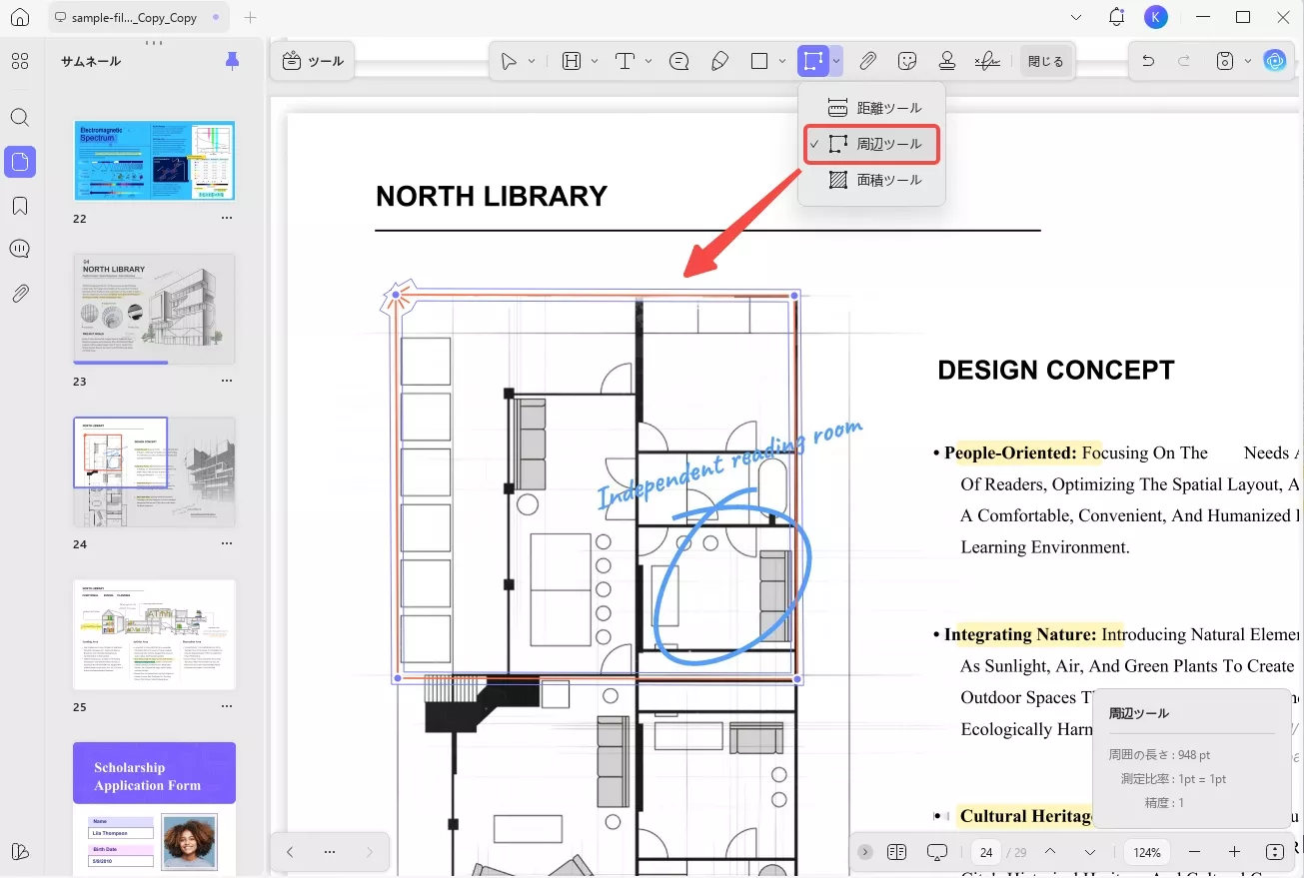This screenshot has width=1304, height=878.
Task: Open page 25 thumbnail
Action: click(154, 634)
